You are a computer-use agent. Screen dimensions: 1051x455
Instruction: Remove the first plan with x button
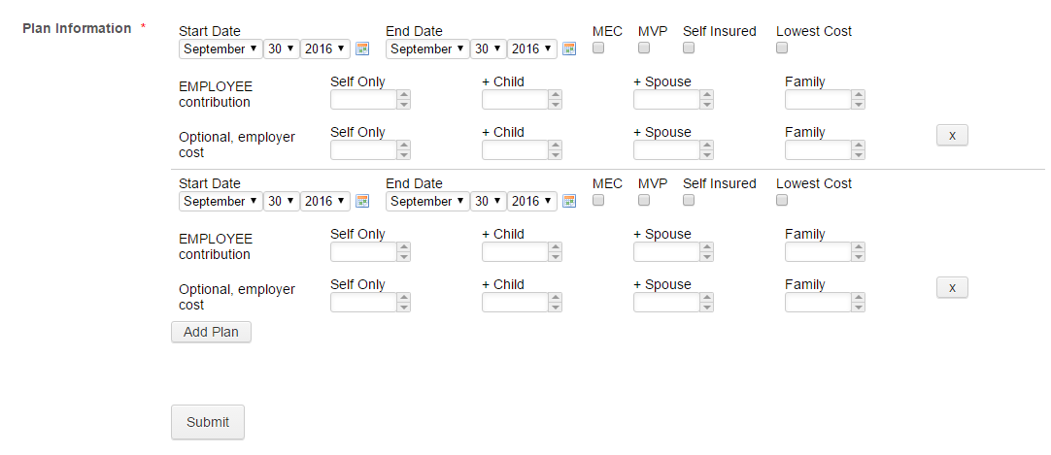click(x=952, y=135)
